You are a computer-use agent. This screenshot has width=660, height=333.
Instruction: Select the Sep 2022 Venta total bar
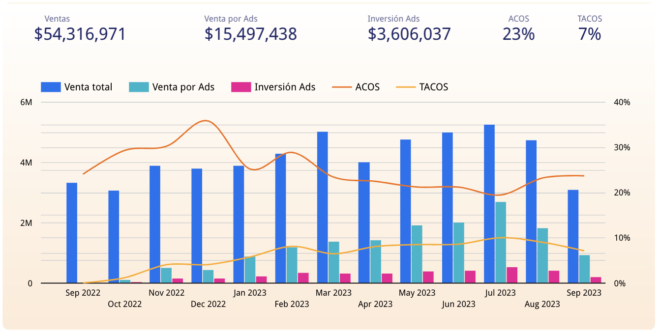(72, 233)
